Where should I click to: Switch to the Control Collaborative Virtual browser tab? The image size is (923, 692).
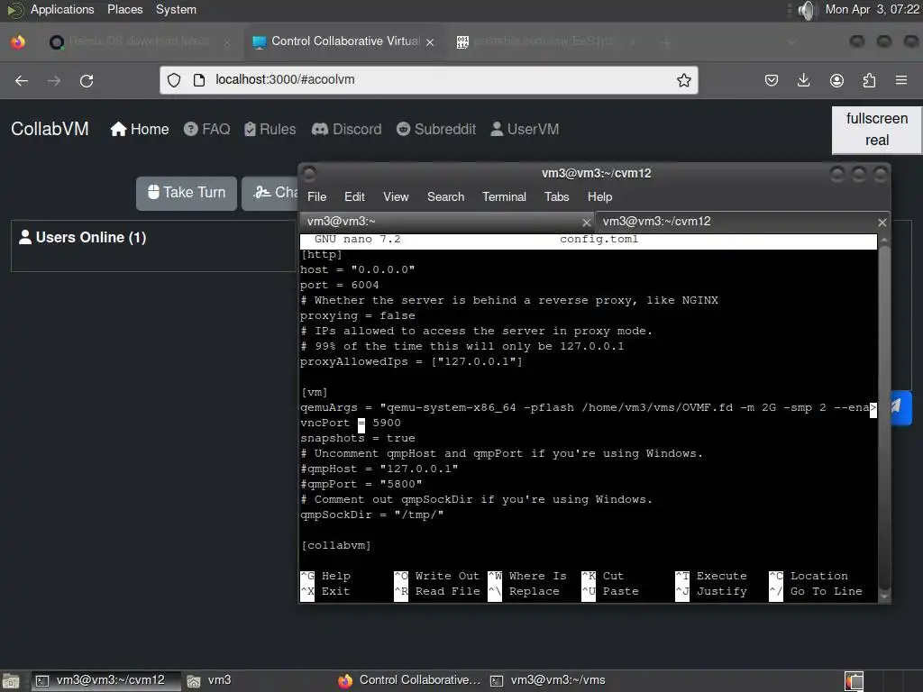pos(343,41)
